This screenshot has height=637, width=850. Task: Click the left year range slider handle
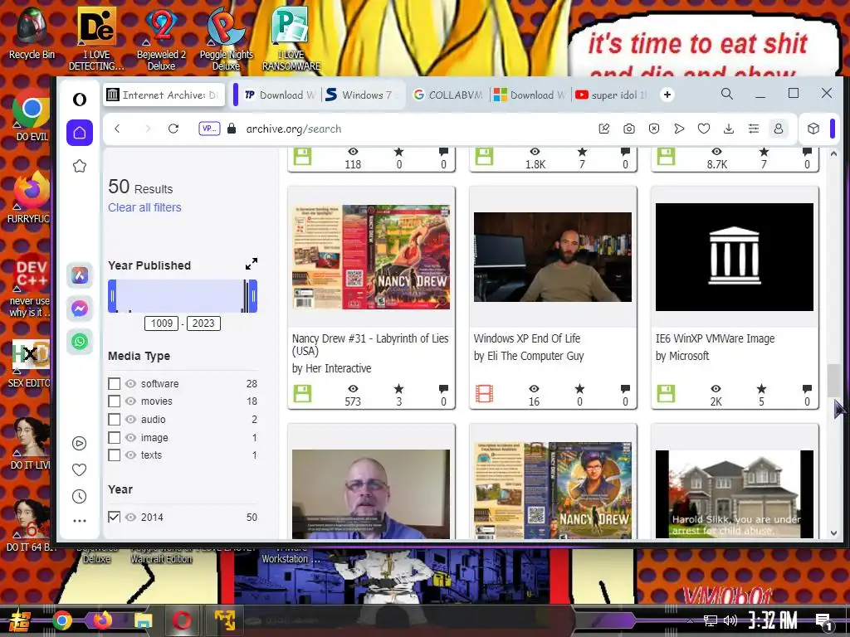pyautogui.click(x=112, y=296)
